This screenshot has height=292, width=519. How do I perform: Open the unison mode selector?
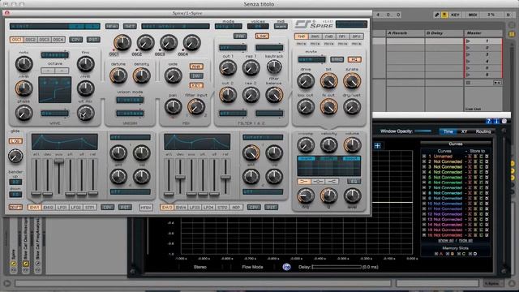130,100
